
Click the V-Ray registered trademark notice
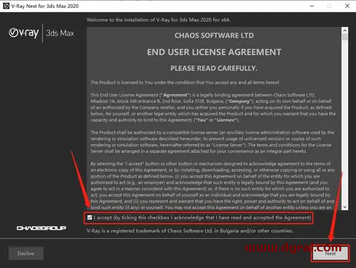(x=190, y=231)
